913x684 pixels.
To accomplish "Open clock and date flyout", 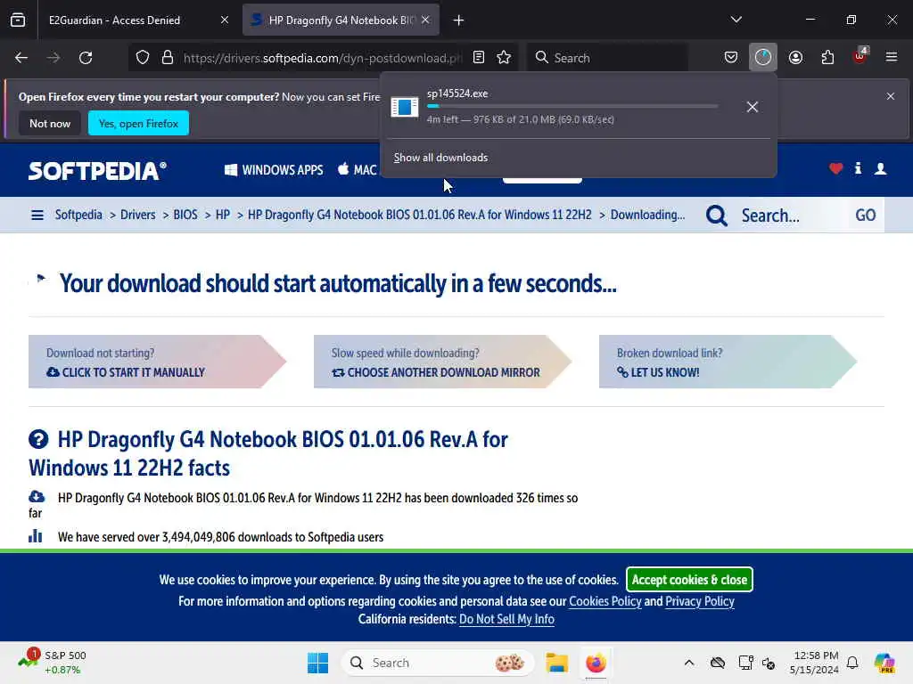I will point(814,663).
